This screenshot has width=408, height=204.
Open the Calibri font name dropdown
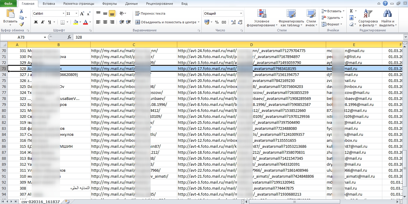pyautogui.click(x=63, y=13)
